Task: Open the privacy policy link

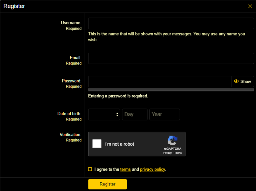Action: (x=152, y=169)
